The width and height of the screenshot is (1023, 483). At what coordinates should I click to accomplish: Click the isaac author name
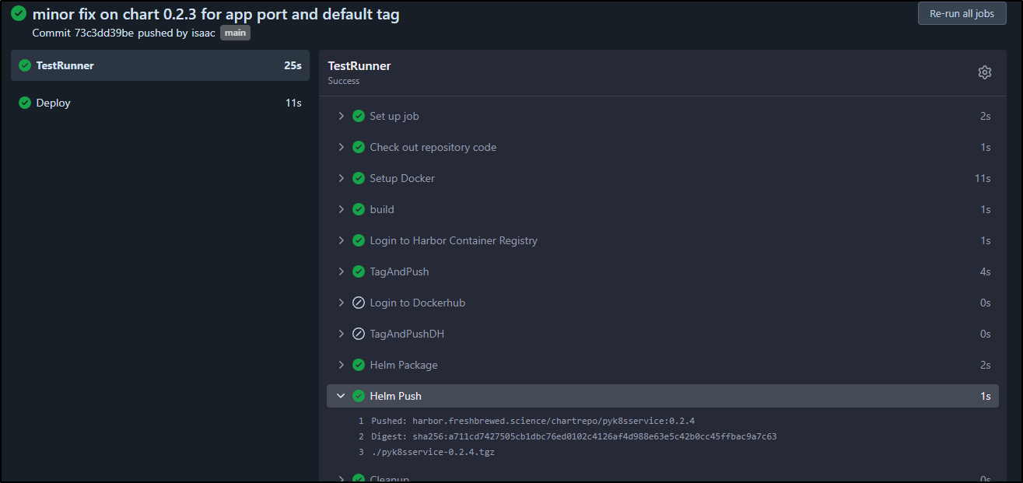(x=203, y=33)
